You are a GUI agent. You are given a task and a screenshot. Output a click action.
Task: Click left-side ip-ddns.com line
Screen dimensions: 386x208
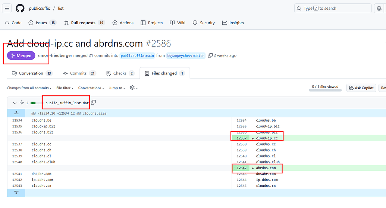click(x=43, y=180)
